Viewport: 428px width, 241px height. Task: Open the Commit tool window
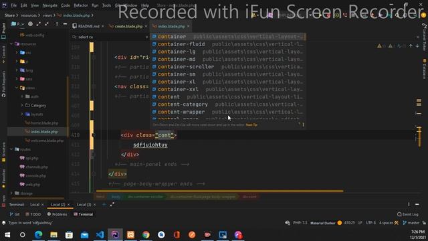[3, 54]
